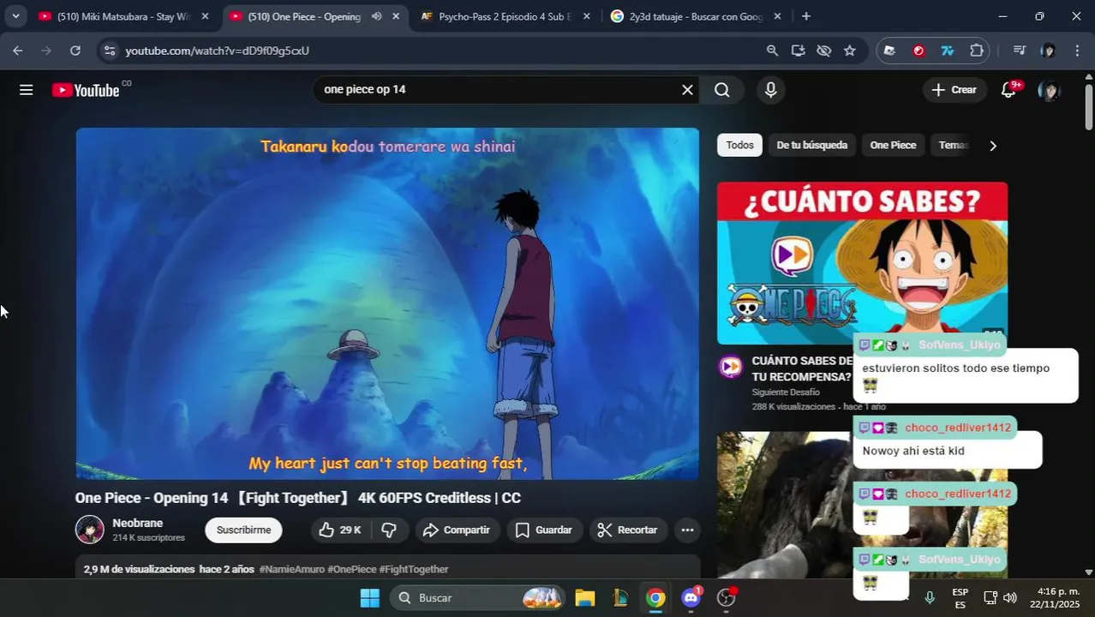Open the red circular extension icon
Image resolution: width=1095 pixels, height=617 pixels.
918,51
